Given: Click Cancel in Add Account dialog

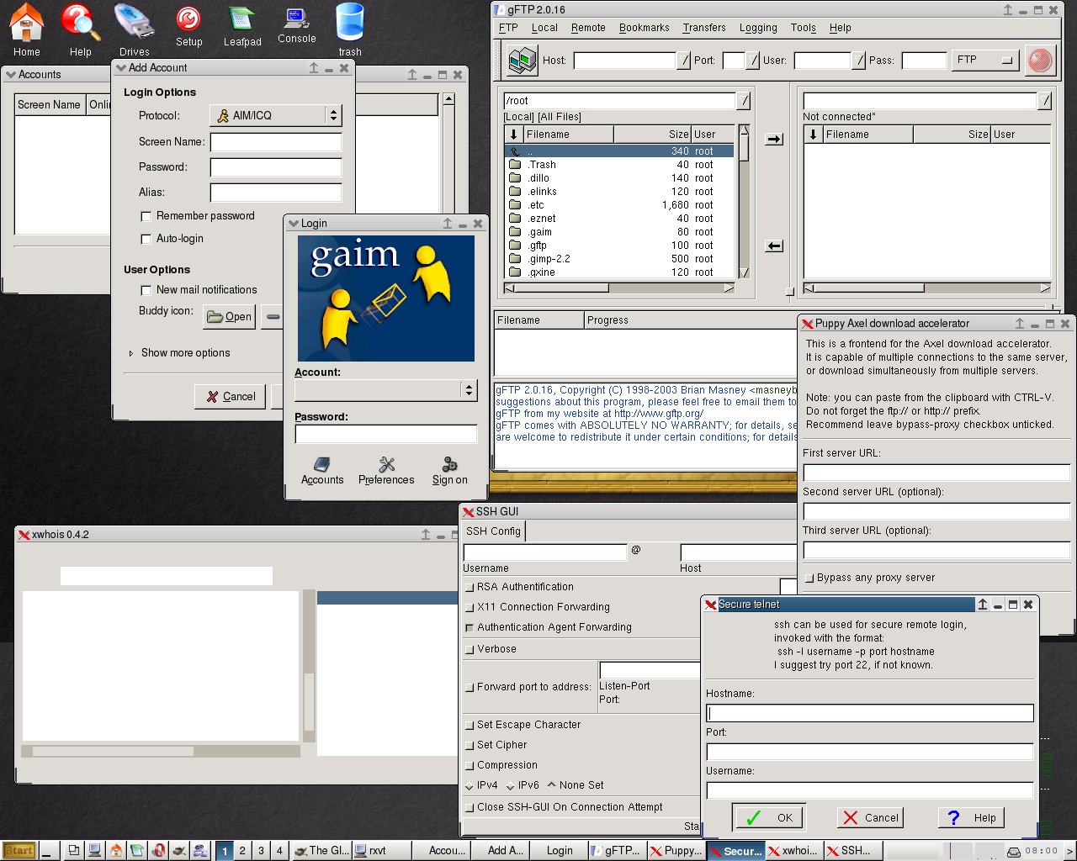Looking at the screenshot, I should click(x=231, y=397).
